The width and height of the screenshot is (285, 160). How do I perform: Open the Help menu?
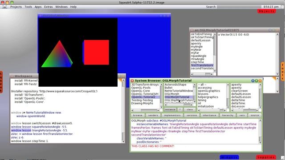[x=73, y=7]
